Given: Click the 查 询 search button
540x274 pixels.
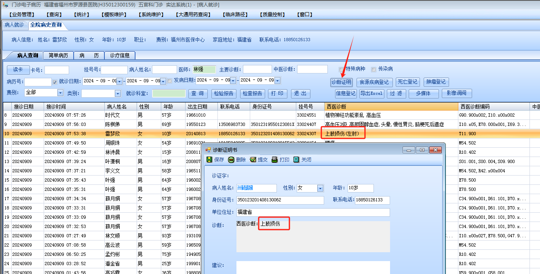Looking at the screenshot, I should (198, 94).
